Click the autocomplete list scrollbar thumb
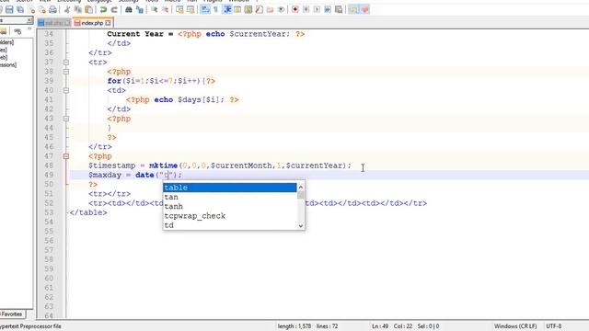The height and width of the screenshot is (331, 589). (x=301, y=195)
